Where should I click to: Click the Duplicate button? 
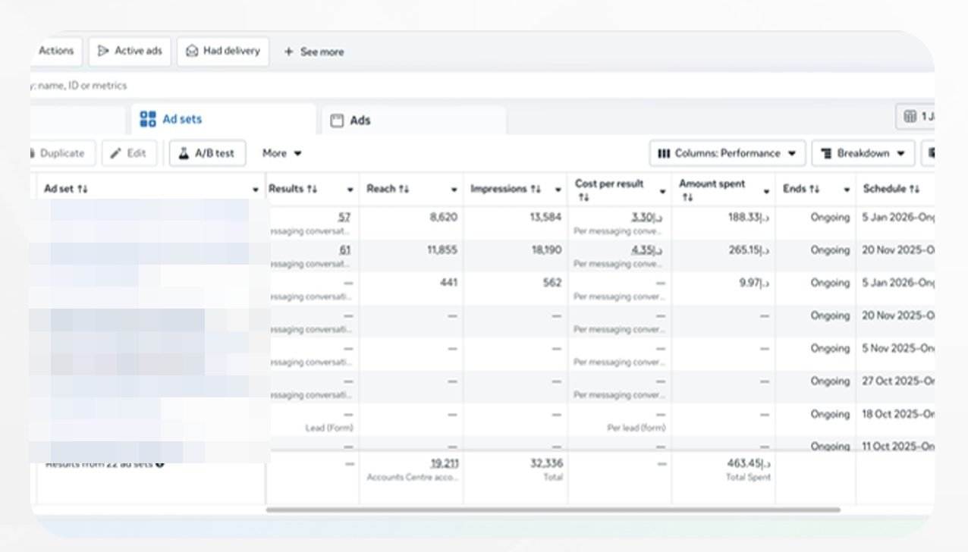coord(62,153)
